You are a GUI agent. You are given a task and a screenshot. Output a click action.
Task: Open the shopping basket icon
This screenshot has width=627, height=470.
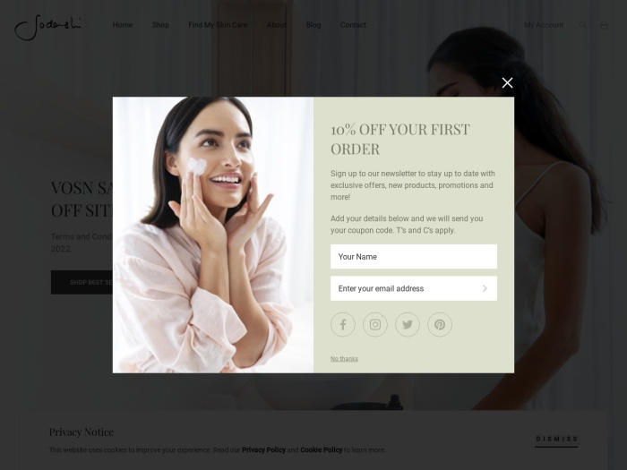pyautogui.click(x=604, y=25)
